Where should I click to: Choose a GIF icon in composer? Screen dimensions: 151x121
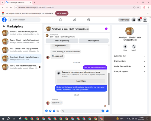(58, 111)
